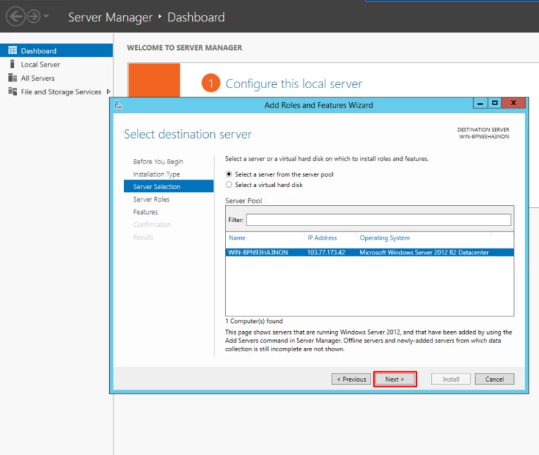Go to Before You Begin step
The height and width of the screenshot is (455, 539).
158,162
